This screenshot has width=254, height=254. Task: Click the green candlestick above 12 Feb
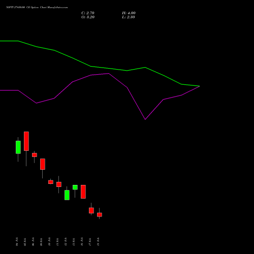click(67, 195)
